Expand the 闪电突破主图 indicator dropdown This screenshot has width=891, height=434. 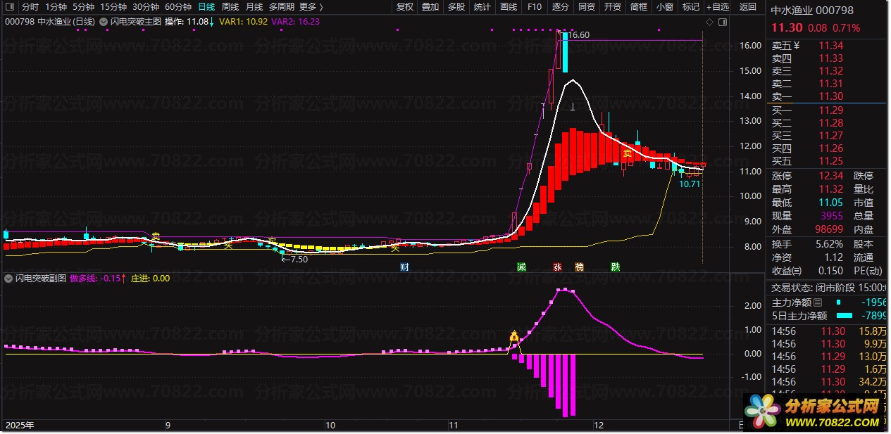click(x=104, y=22)
